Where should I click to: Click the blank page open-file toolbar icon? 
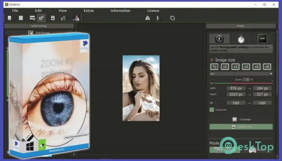(10, 18)
